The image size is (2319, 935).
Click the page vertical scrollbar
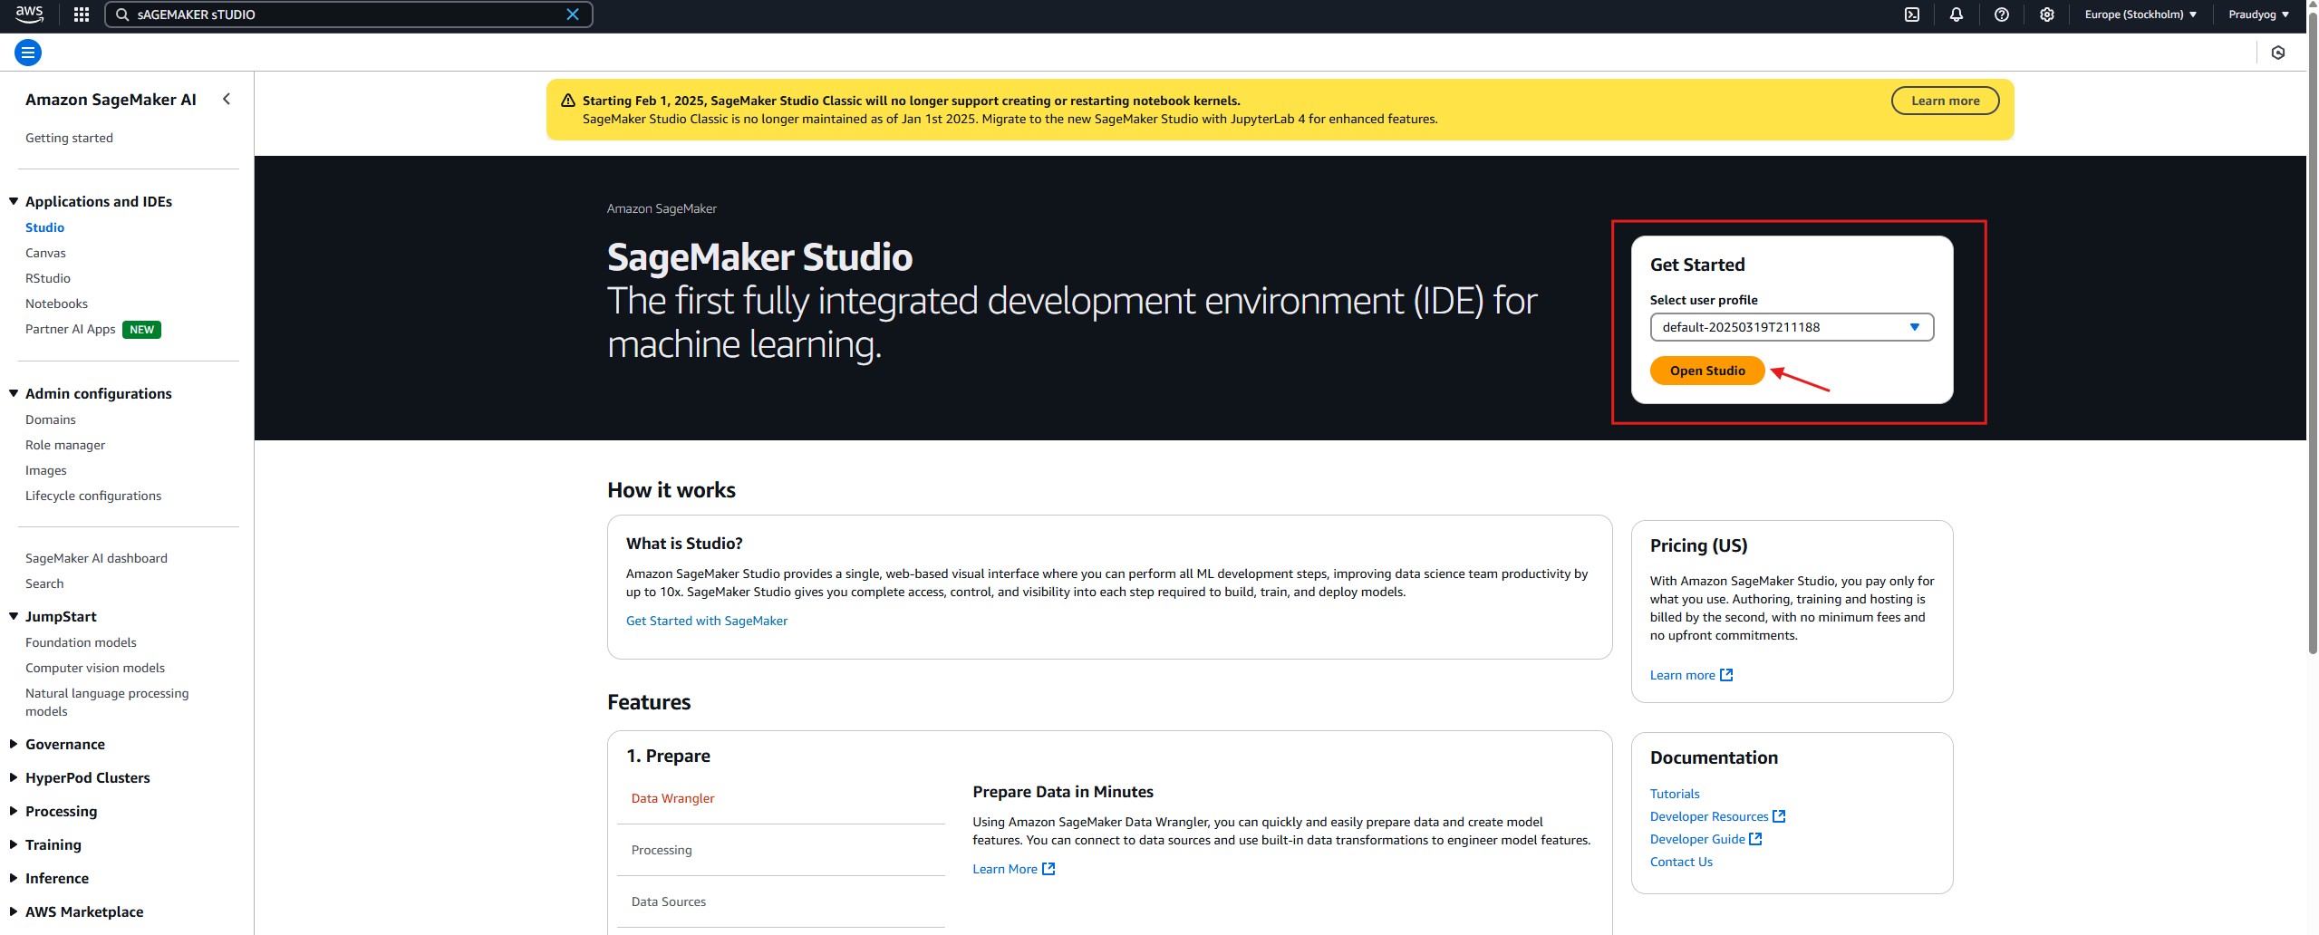tap(2312, 362)
